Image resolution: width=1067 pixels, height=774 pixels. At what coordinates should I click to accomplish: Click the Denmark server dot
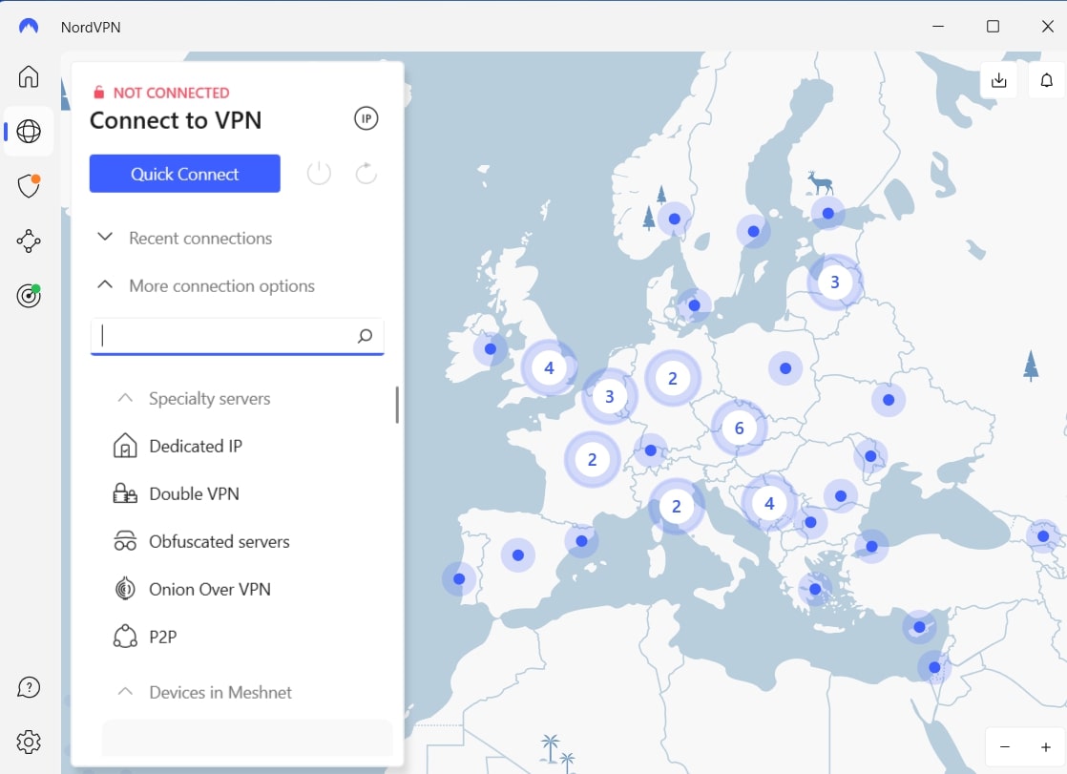click(x=694, y=305)
